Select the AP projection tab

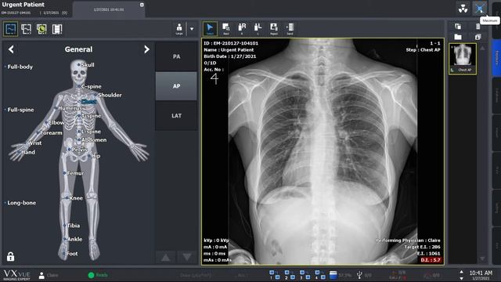[x=176, y=86]
